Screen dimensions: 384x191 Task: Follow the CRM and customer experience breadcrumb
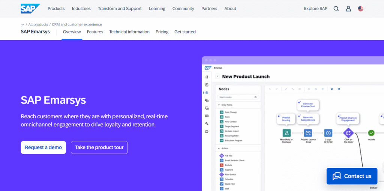(x=77, y=24)
